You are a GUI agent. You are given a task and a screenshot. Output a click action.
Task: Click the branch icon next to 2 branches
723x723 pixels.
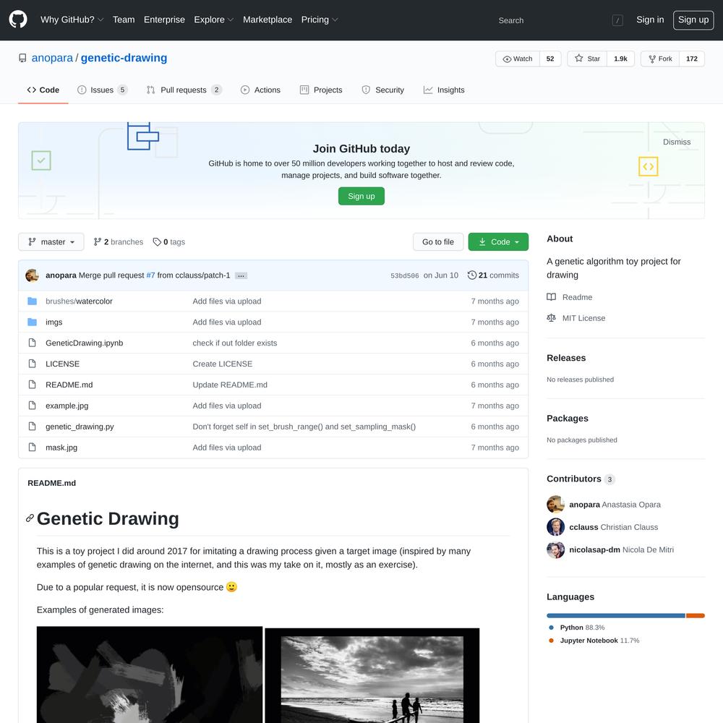(98, 241)
